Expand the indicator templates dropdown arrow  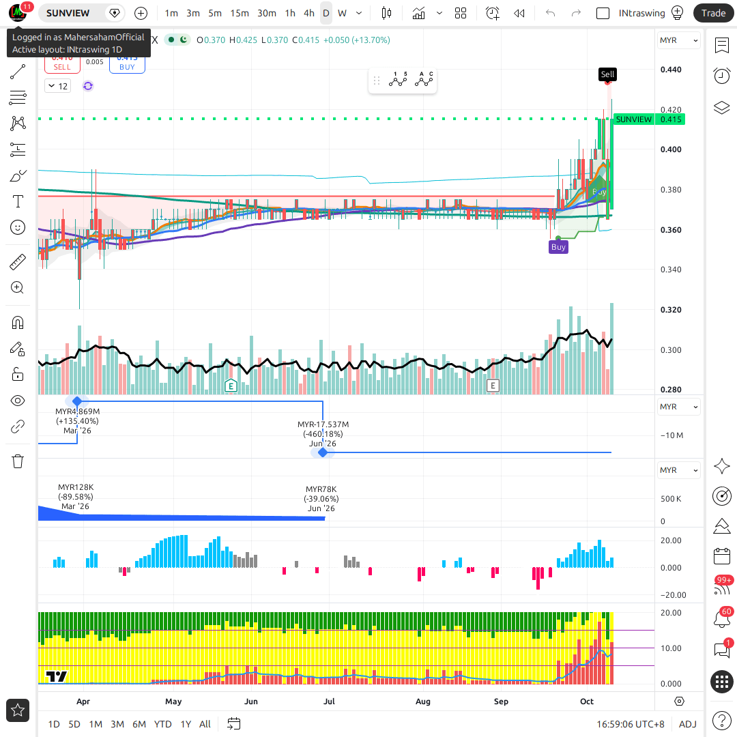click(x=439, y=13)
